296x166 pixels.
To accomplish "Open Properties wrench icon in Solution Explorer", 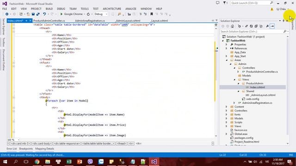I will (267, 26).
